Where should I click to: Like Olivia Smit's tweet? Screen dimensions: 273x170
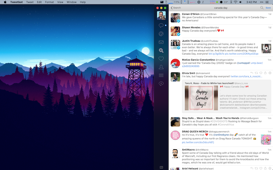point(261,73)
